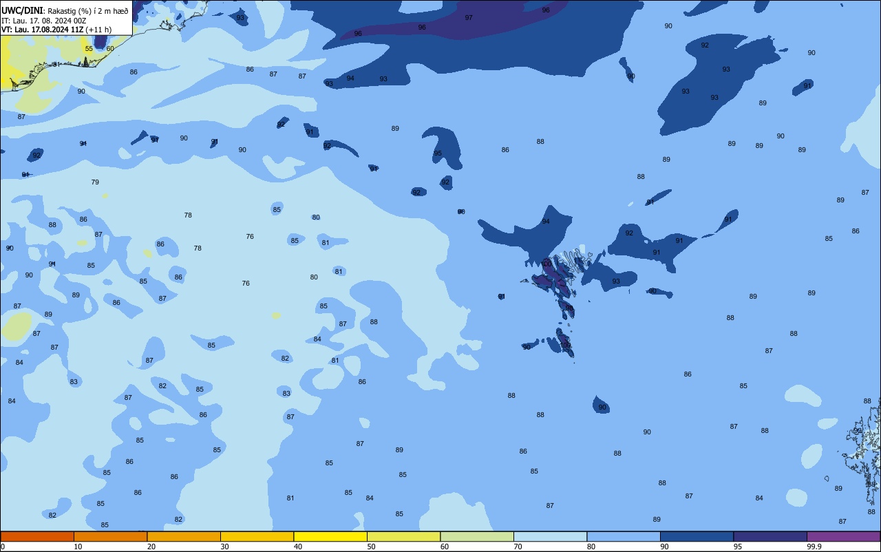881x552 pixels.
Task: Pick the purple above-99.9 legend segment
Action: click(843, 536)
